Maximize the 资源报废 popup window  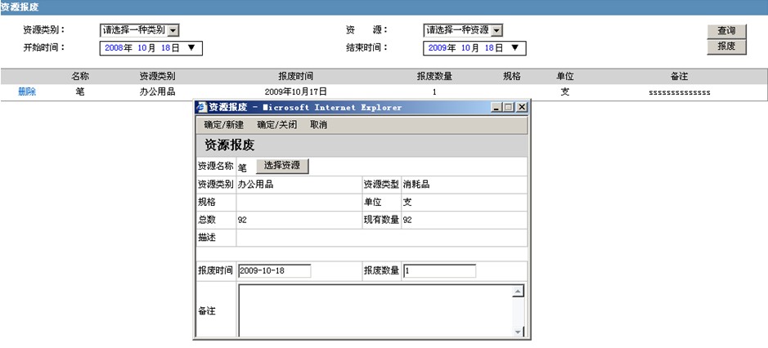[509, 107]
